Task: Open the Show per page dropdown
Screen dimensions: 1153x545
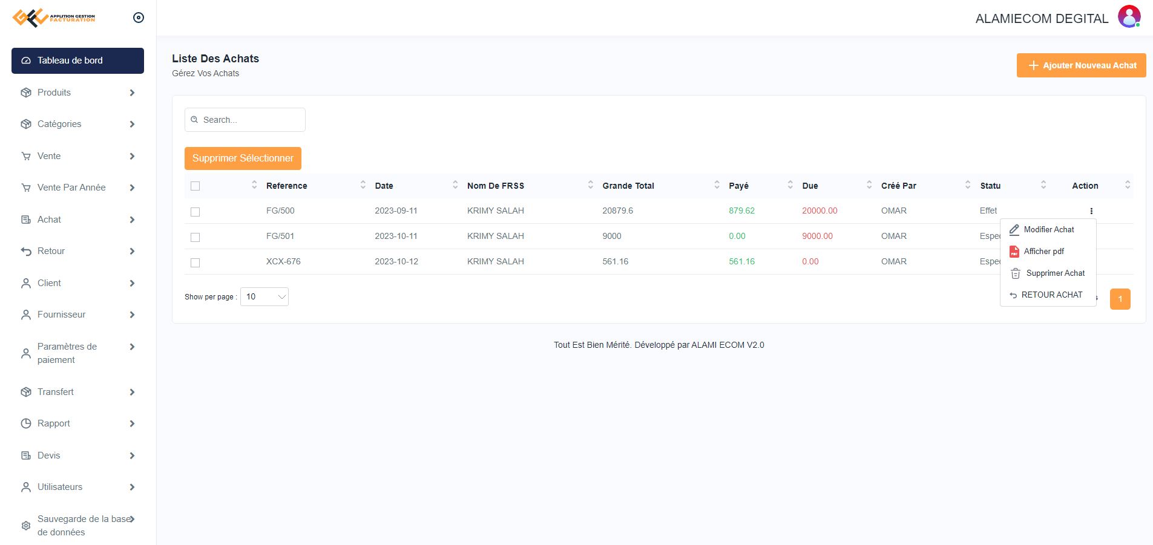Action: [264, 296]
